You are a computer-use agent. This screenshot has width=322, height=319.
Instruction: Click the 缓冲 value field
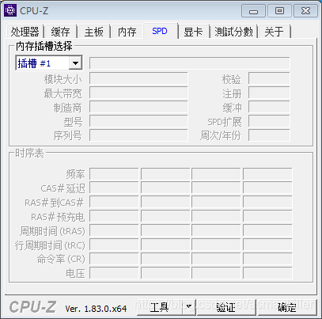tap(269, 108)
